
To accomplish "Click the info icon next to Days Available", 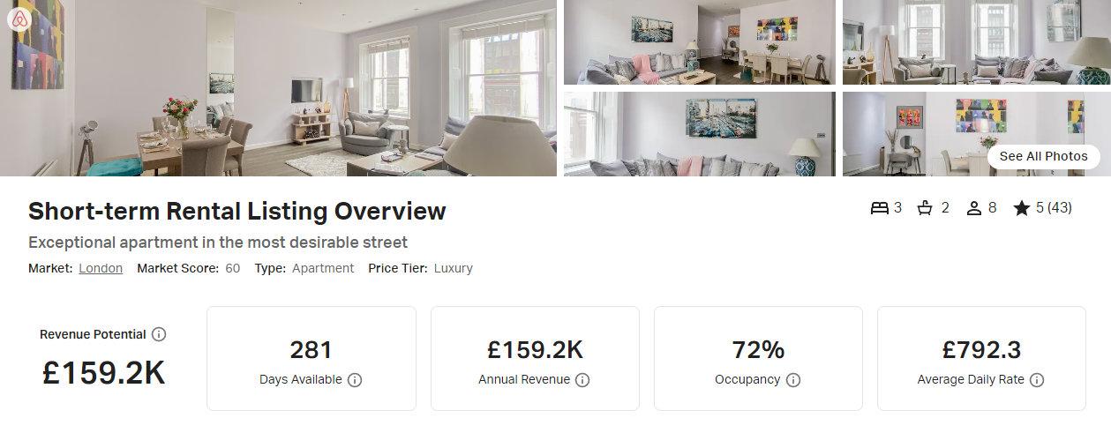I will 355,380.
